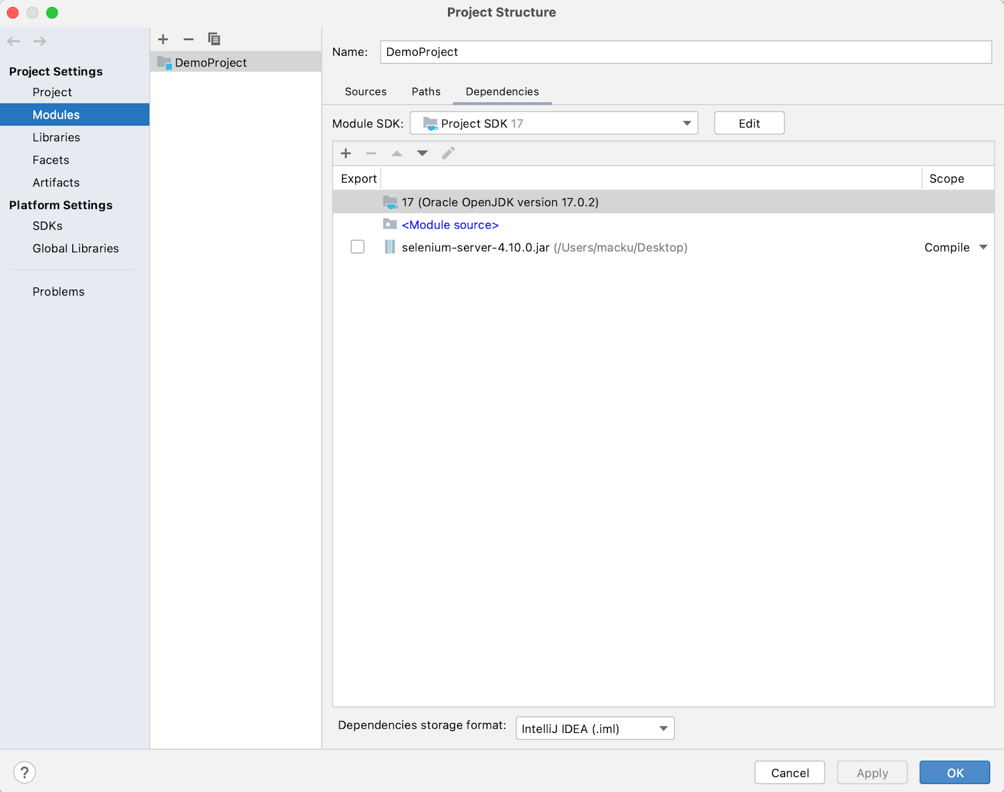Open help with question mark icon
1004x792 pixels.
24,773
